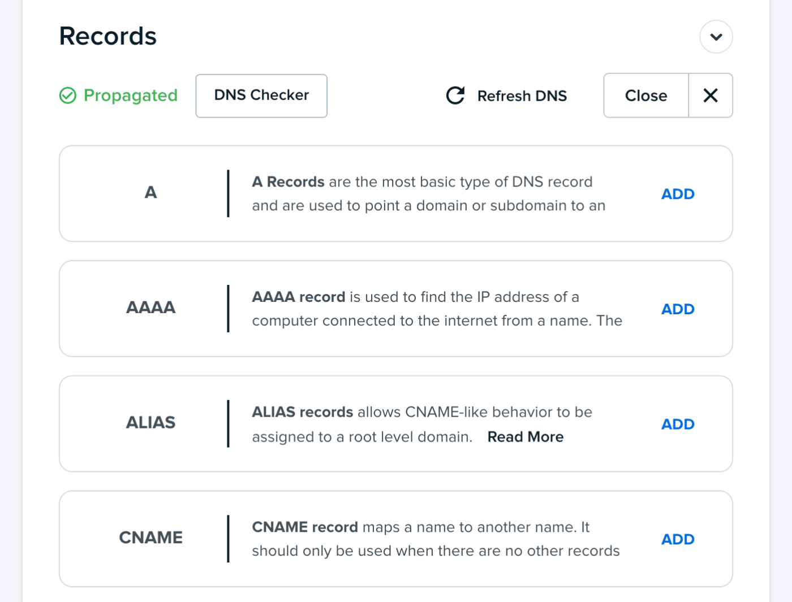The width and height of the screenshot is (792, 602).
Task: Add a new A record
Action: pos(677,193)
